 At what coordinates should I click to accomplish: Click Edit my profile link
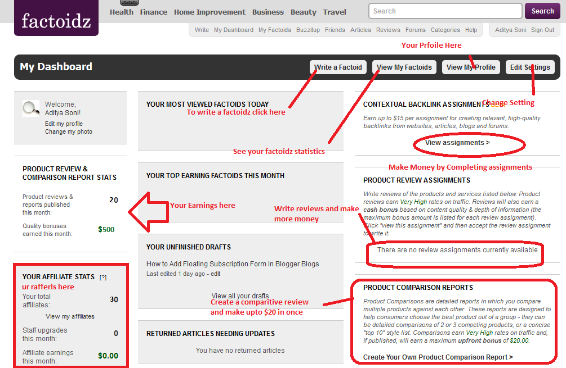point(64,124)
